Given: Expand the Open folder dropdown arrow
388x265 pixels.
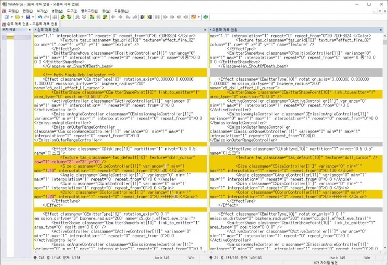Looking at the screenshot, I should coord(21,17).
